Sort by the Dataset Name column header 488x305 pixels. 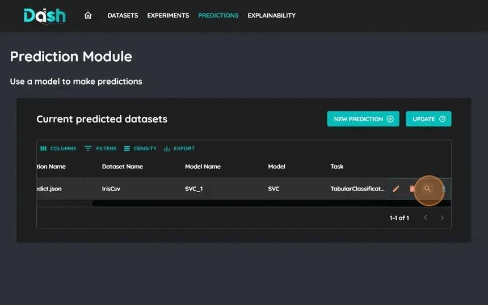coord(123,166)
